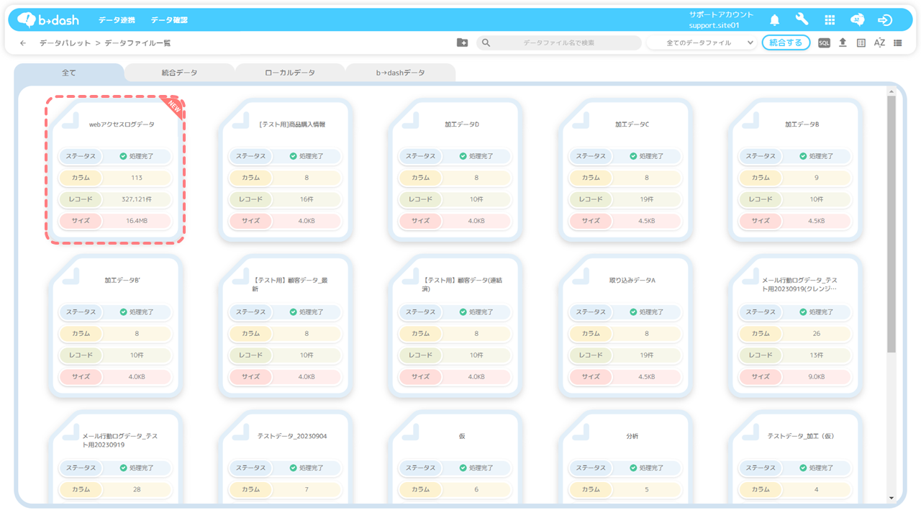Click the vertical scrollbar thumb
The image size is (921, 518).
coord(891,224)
